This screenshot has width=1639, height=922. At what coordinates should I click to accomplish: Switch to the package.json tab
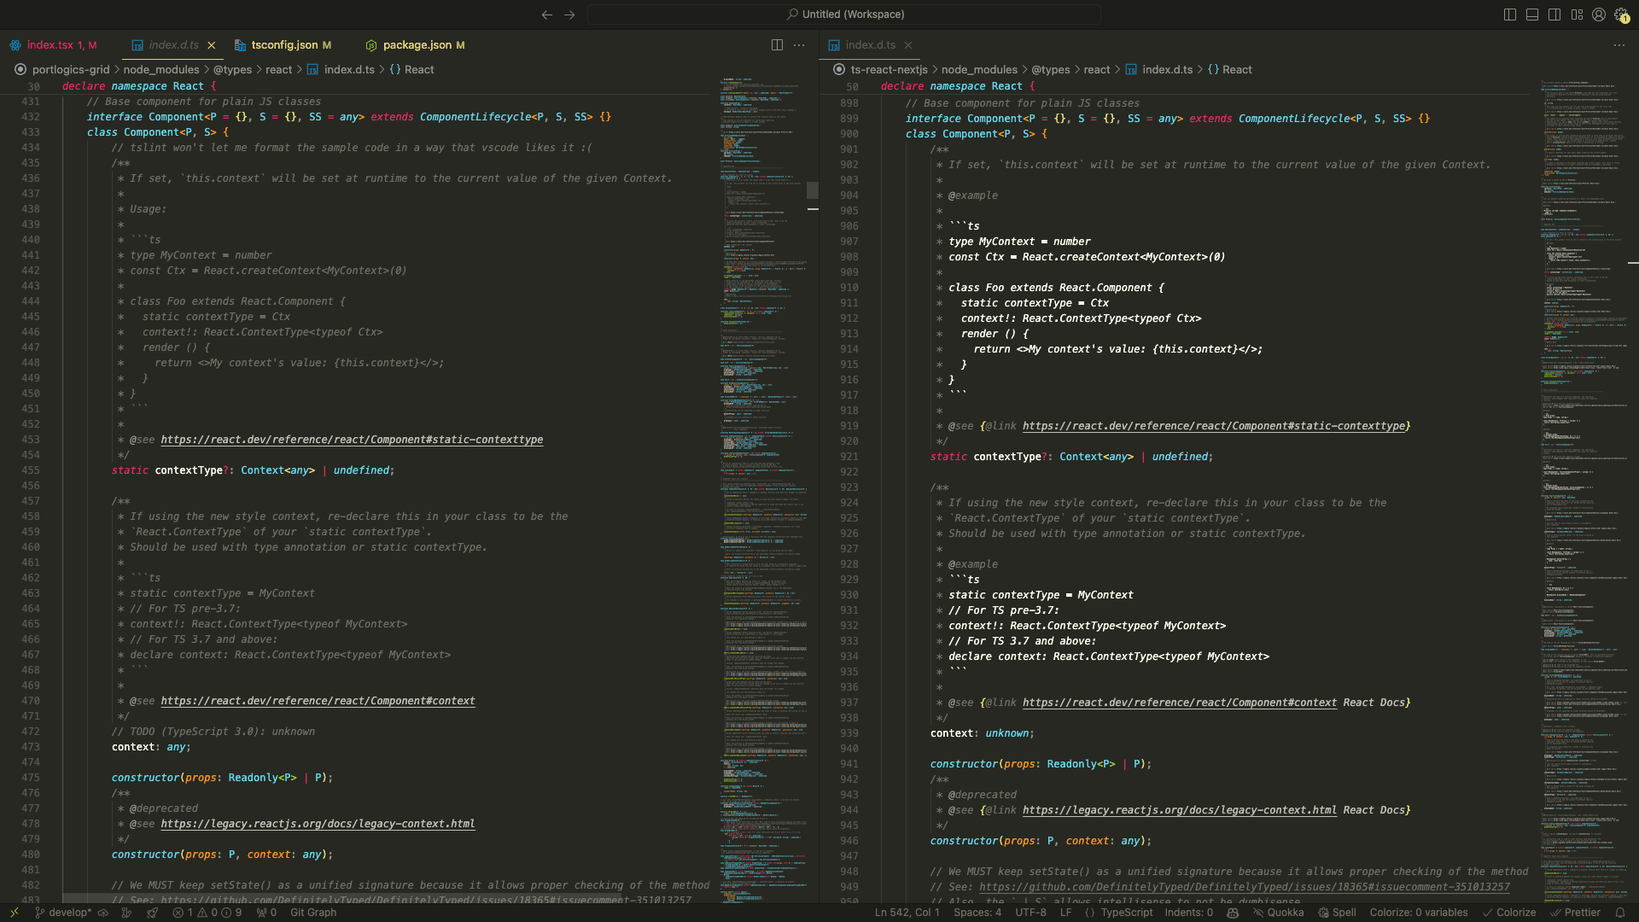(417, 45)
